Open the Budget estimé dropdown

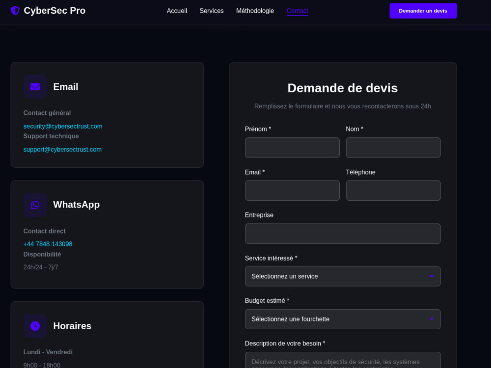click(343, 319)
